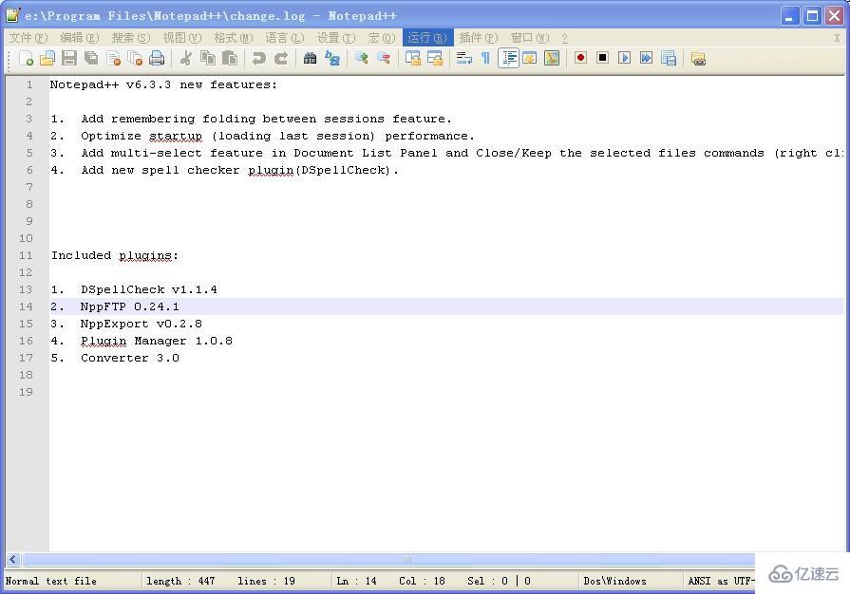Image resolution: width=850 pixels, height=594 pixels.
Task: Show all characters with the pilcrow icon
Action: 485,59
